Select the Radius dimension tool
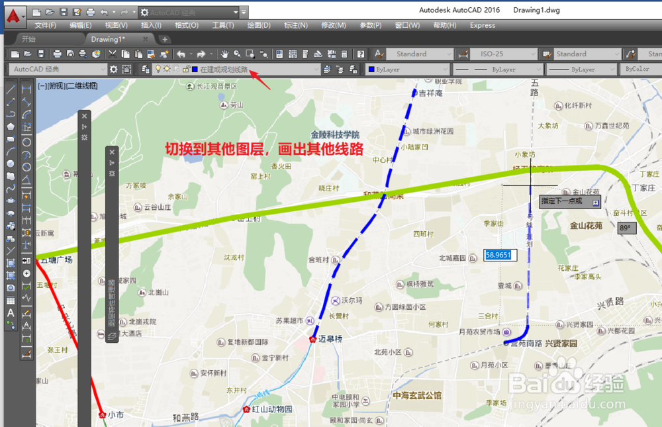662x427 pixels. point(26,142)
